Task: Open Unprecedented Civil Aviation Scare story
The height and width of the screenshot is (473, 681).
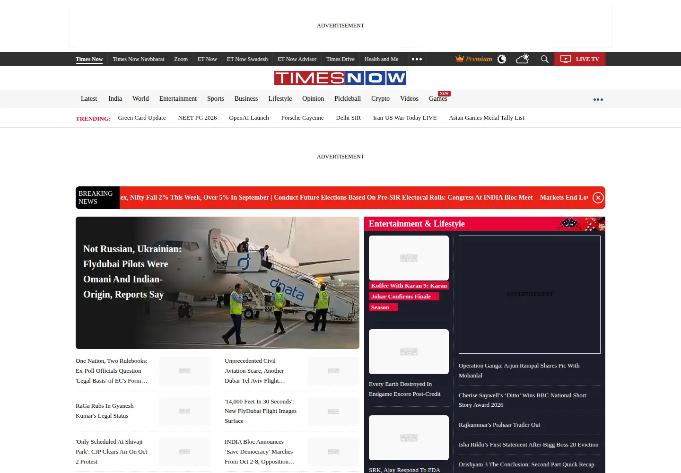Action: (255, 371)
